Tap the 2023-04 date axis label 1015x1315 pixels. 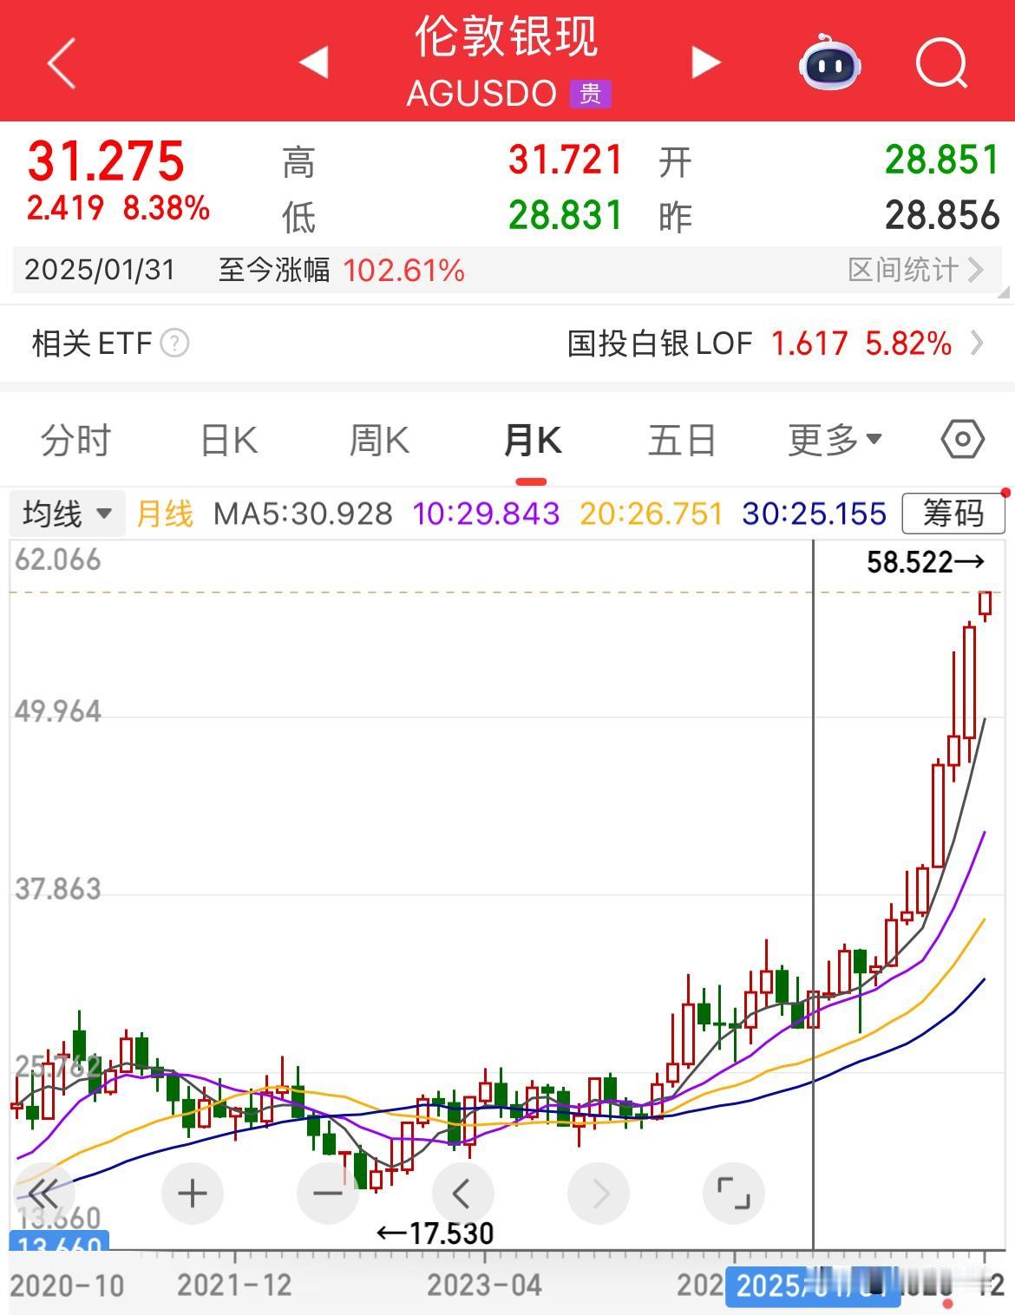484,1286
